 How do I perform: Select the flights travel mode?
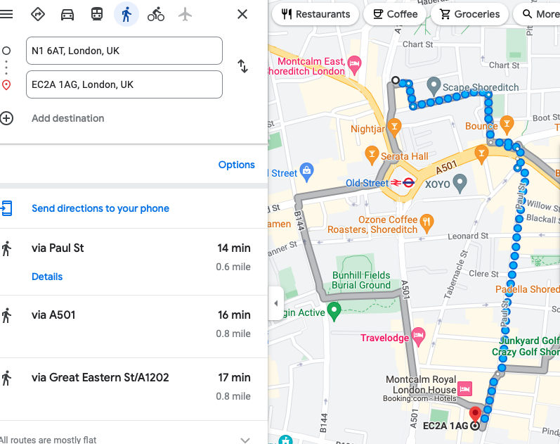(x=185, y=15)
